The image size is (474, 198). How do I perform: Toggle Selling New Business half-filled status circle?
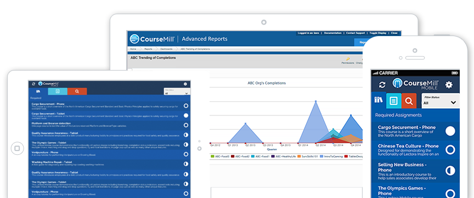click(450, 171)
